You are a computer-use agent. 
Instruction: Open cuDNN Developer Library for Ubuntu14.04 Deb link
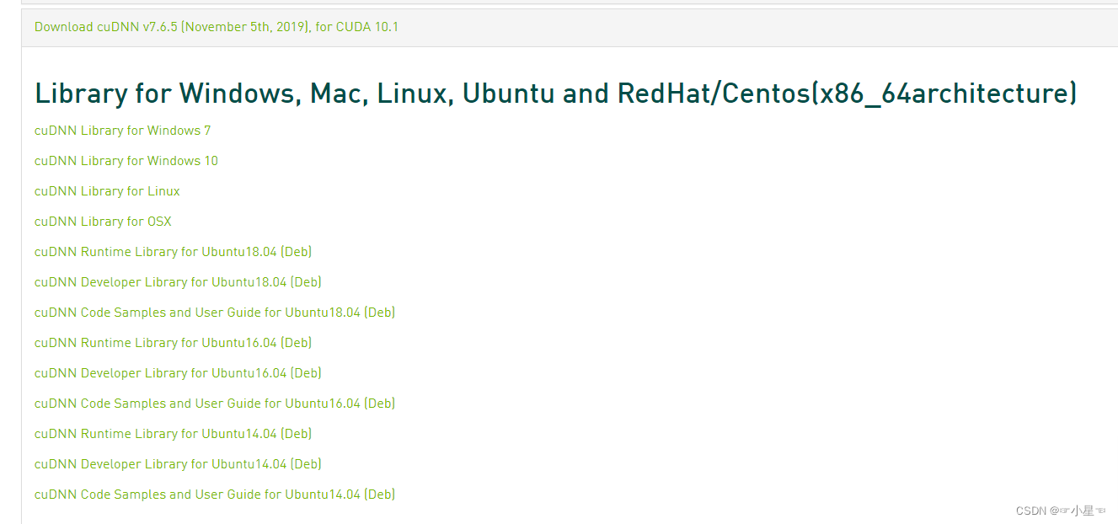(177, 463)
